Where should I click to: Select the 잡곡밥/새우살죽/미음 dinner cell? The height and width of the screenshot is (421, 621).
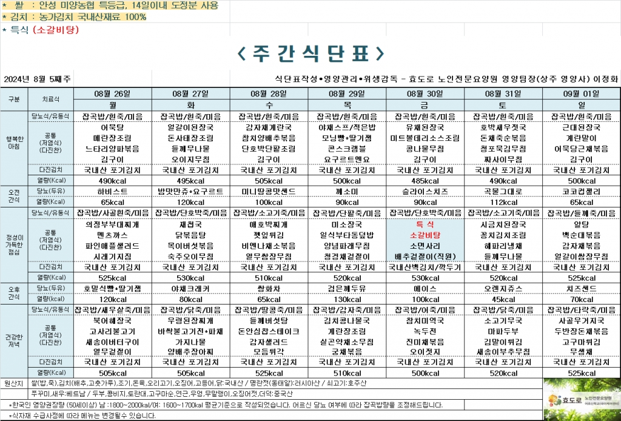point(112,310)
